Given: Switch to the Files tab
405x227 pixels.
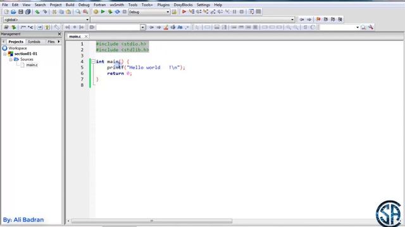Looking at the screenshot, I should [x=51, y=42].
